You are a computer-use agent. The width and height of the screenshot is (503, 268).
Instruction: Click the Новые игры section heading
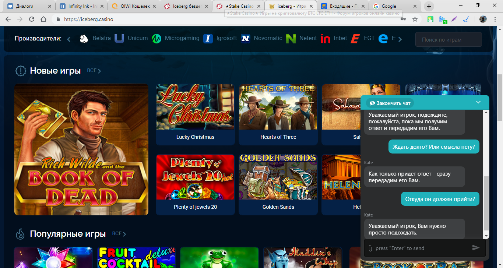55,71
